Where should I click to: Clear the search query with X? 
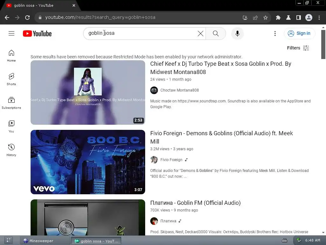point(201,33)
